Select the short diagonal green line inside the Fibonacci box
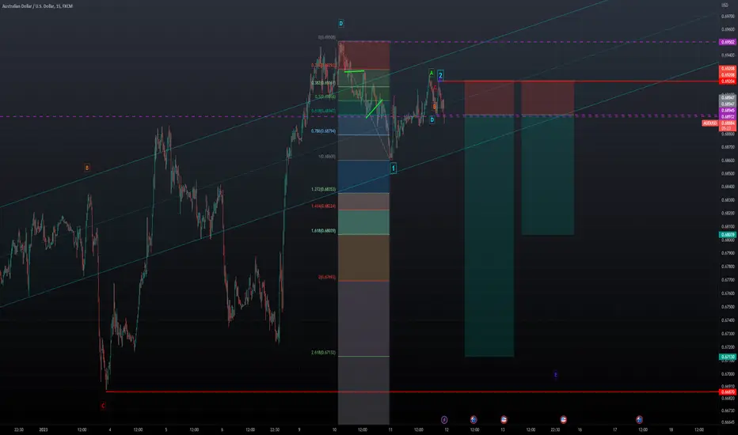The width and height of the screenshot is (738, 435). click(x=375, y=108)
